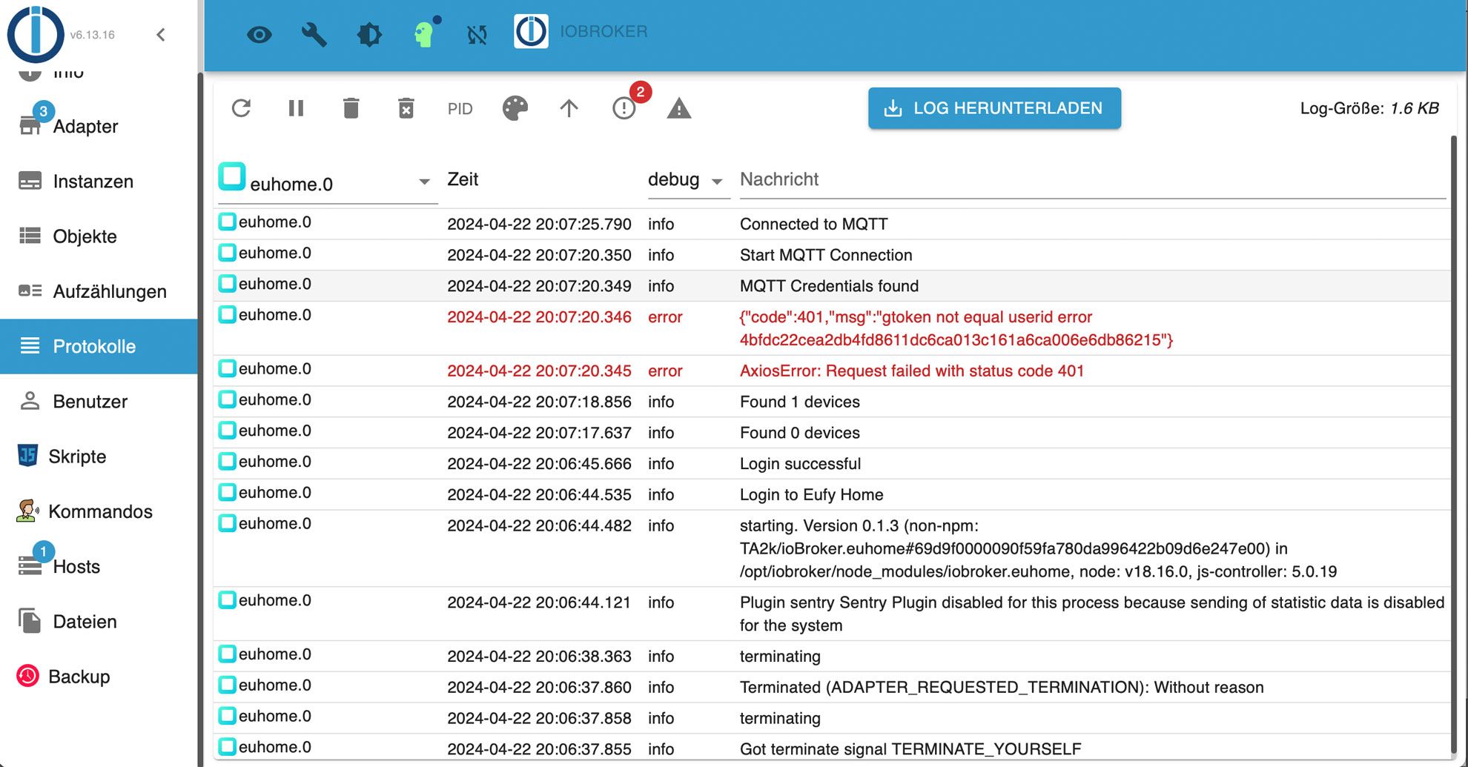This screenshot has height=767, width=1468.
Task: Open Objekte in the sidebar
Action: point(99,236)
